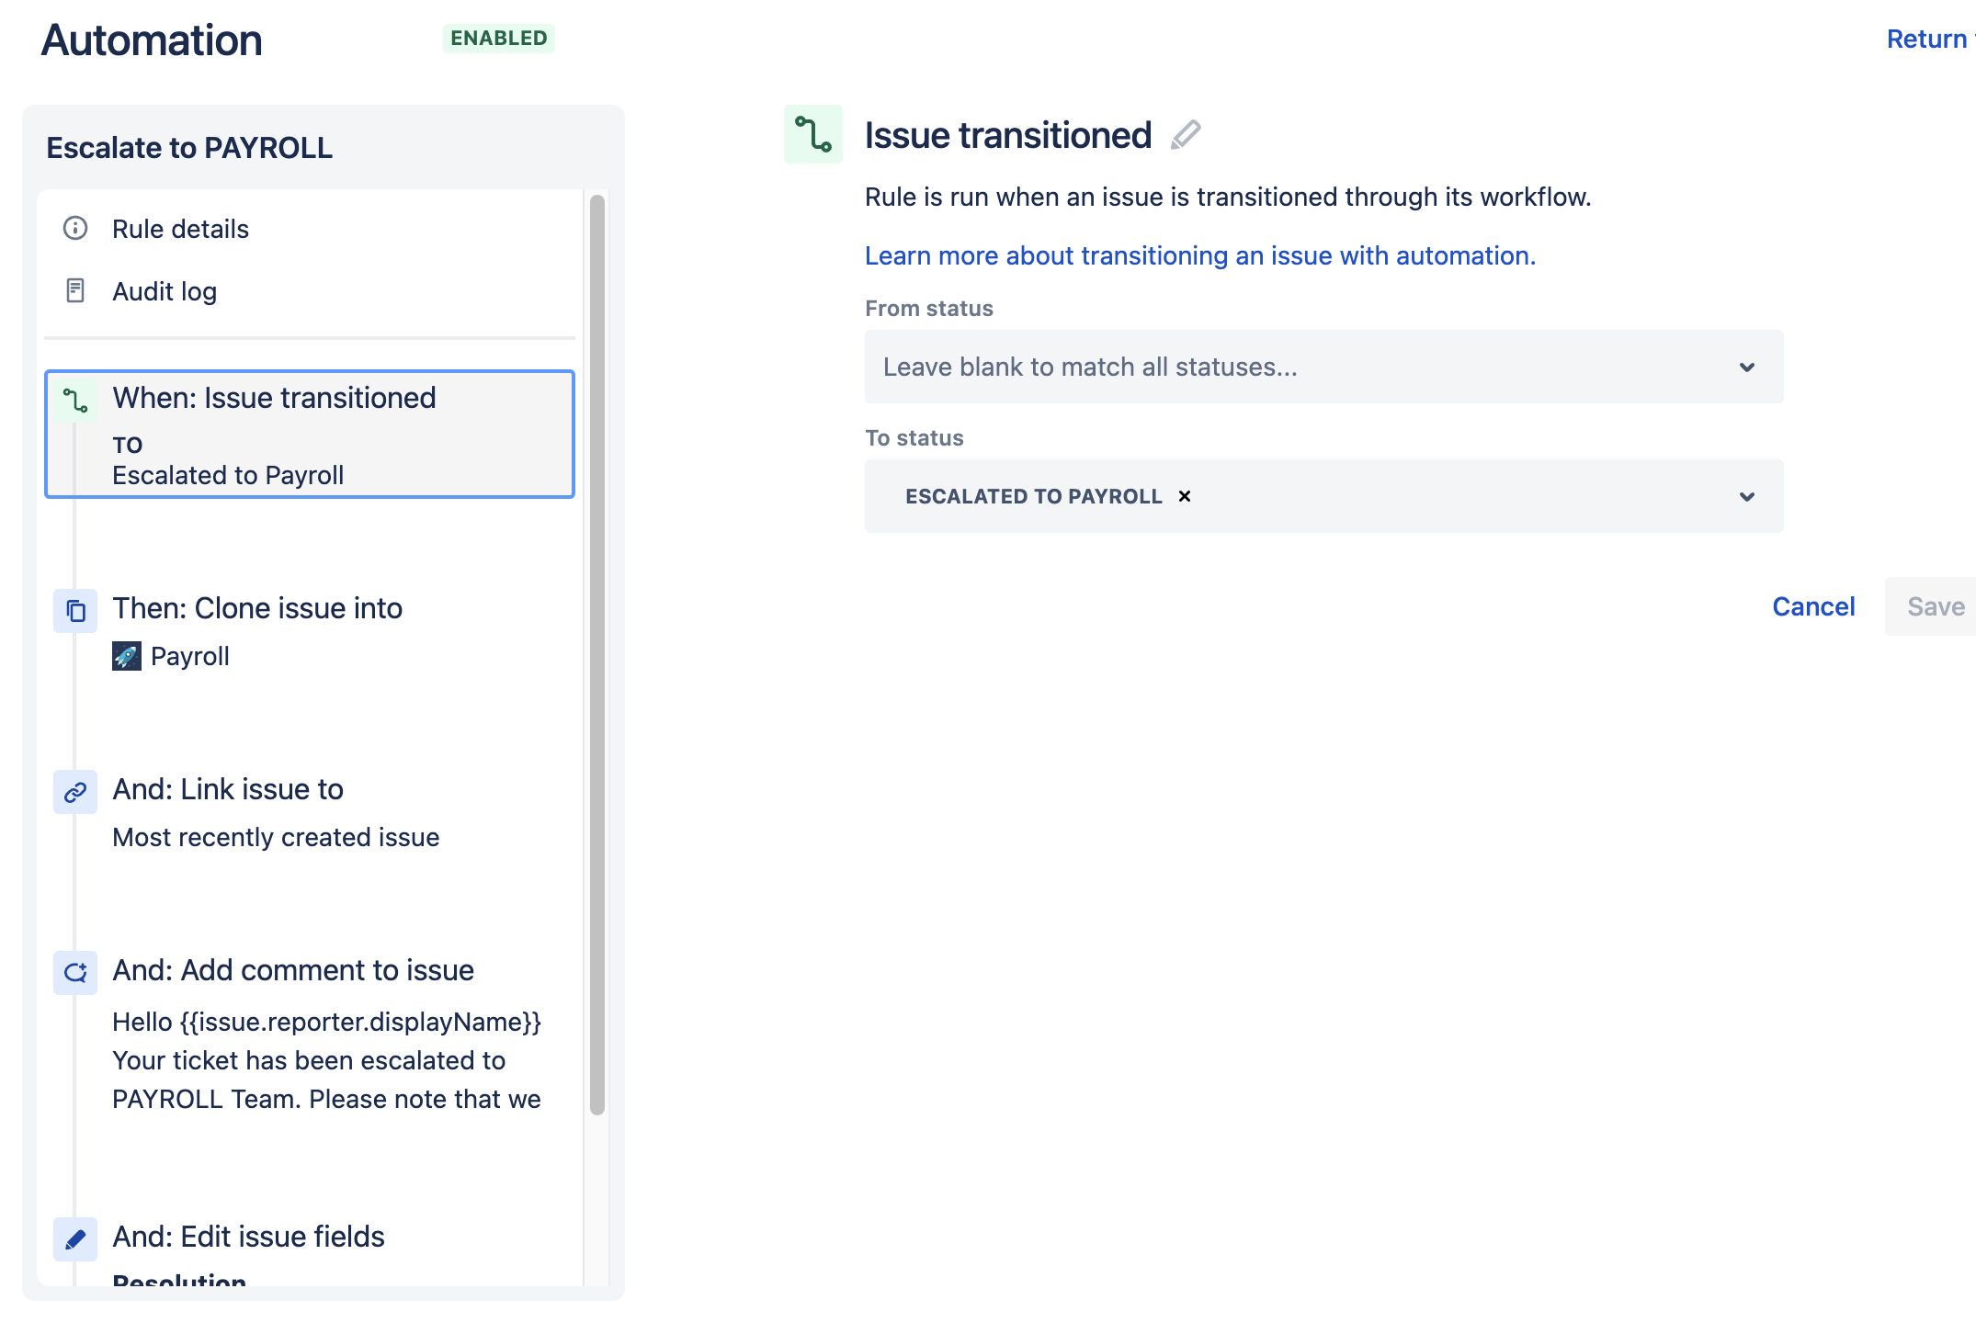Click the Rule details info icon
Viewport: 1976px width, 1334px height.
click(x=75, y=228)
